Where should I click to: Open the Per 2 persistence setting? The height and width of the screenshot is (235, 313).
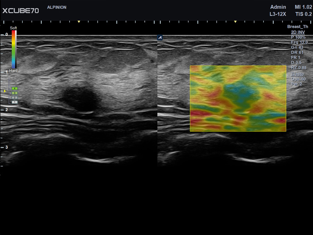click(x=297, y=84)
